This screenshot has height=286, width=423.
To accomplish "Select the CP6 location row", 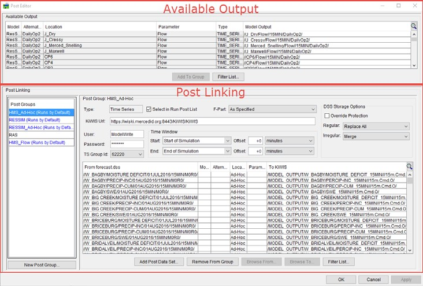I will tap(208, 57).
